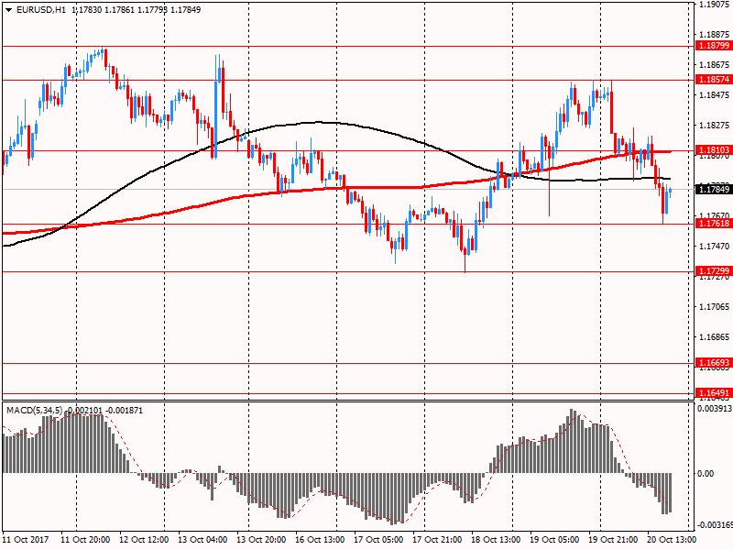This screenshot has height=550, width=733.
Task: Click the 1.18675 price scale value
Action: [x=715, y=65]
